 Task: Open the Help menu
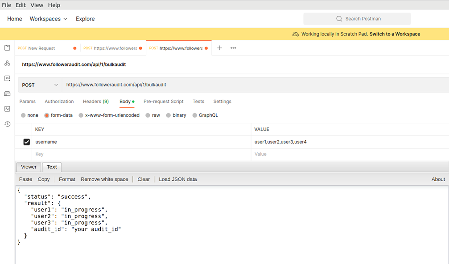(x=54, y=5)
